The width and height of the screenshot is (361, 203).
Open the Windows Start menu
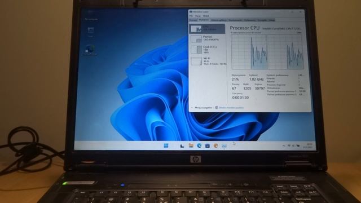(166, 145)
